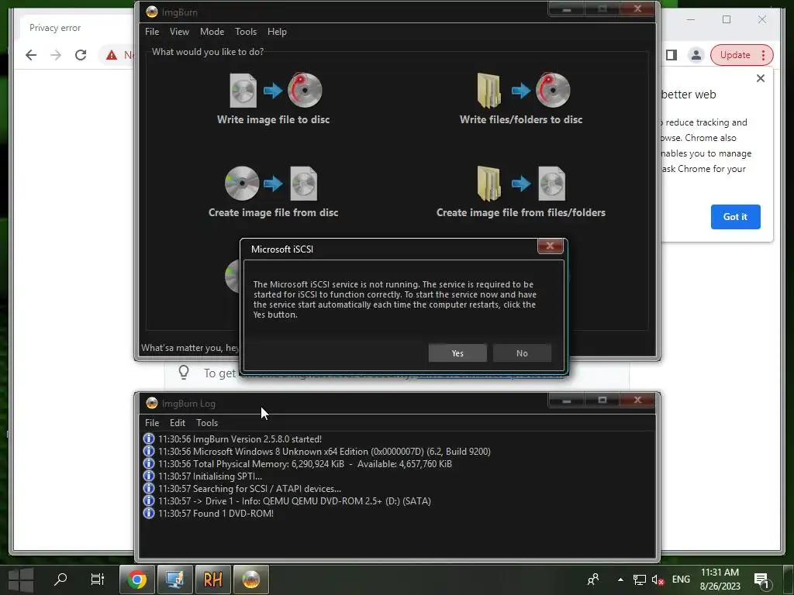Minimize the Chrome window
794x595 pixels.
[691, 19]
